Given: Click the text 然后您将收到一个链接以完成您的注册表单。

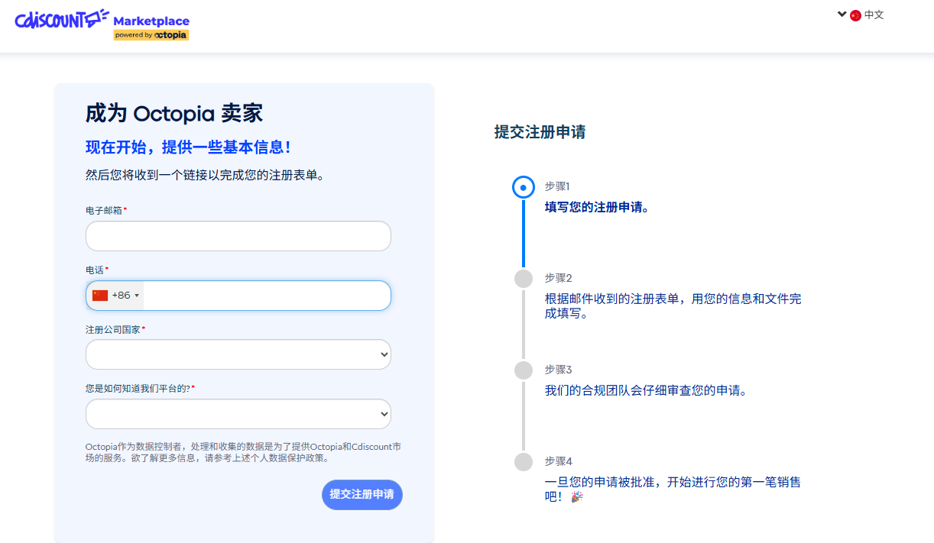Looking at the screenshot, I should tap(206, 175).
